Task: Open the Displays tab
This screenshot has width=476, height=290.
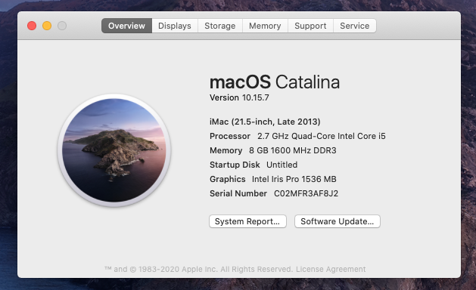Action: (x=175, y=26)
